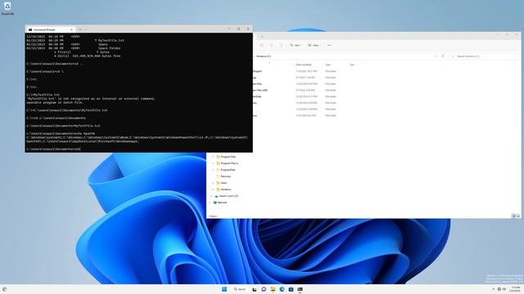Focus the Search Windows (C:) box
The height and width of the screenshot is (294, 524).
[484, 56]
